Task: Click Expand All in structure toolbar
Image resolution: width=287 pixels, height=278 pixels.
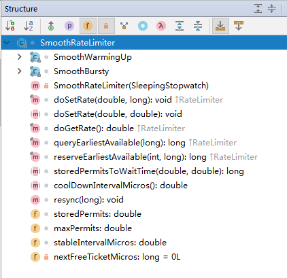Action: [x=180, y=26]
